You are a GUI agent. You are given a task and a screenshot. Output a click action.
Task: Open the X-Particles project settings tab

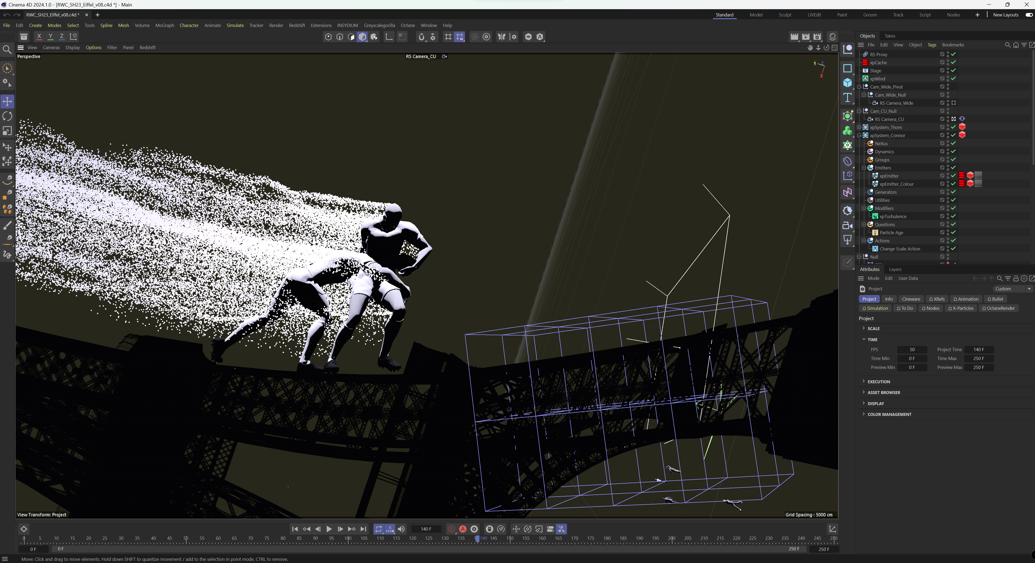click(x=961, y=308)
